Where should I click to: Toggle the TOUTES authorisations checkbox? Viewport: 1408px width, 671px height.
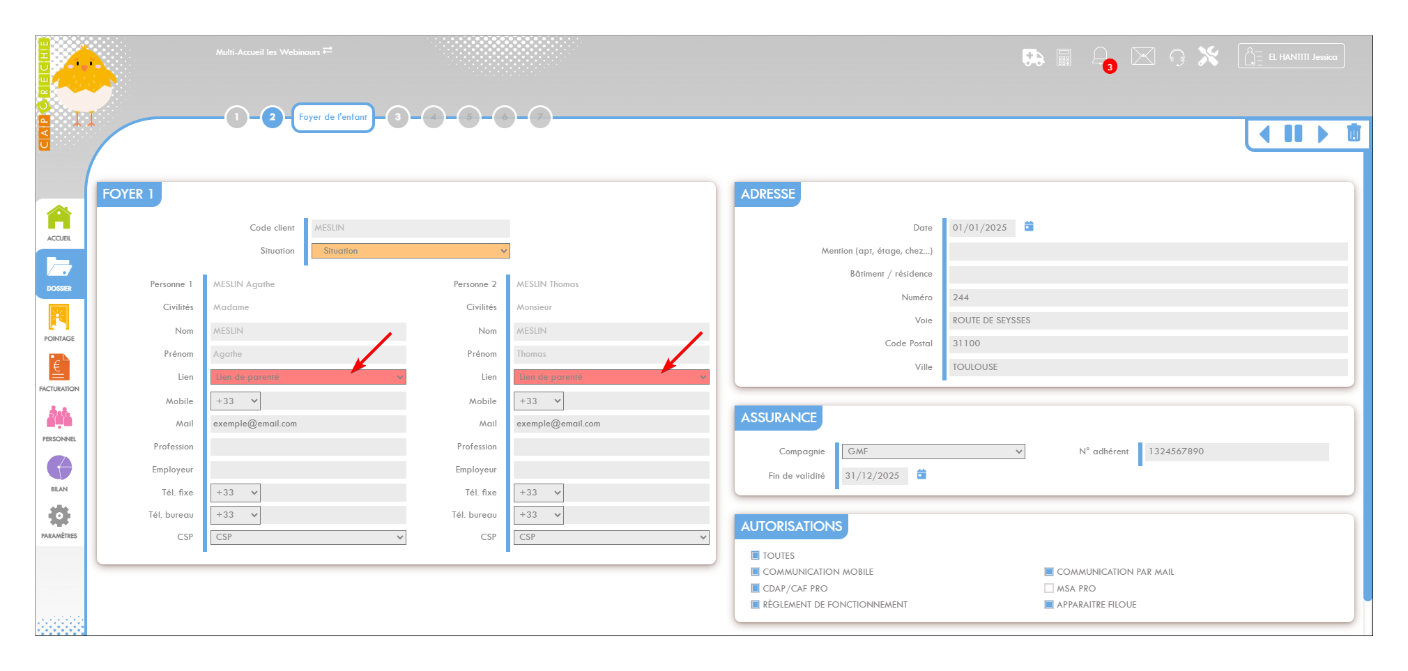(755, 555)
